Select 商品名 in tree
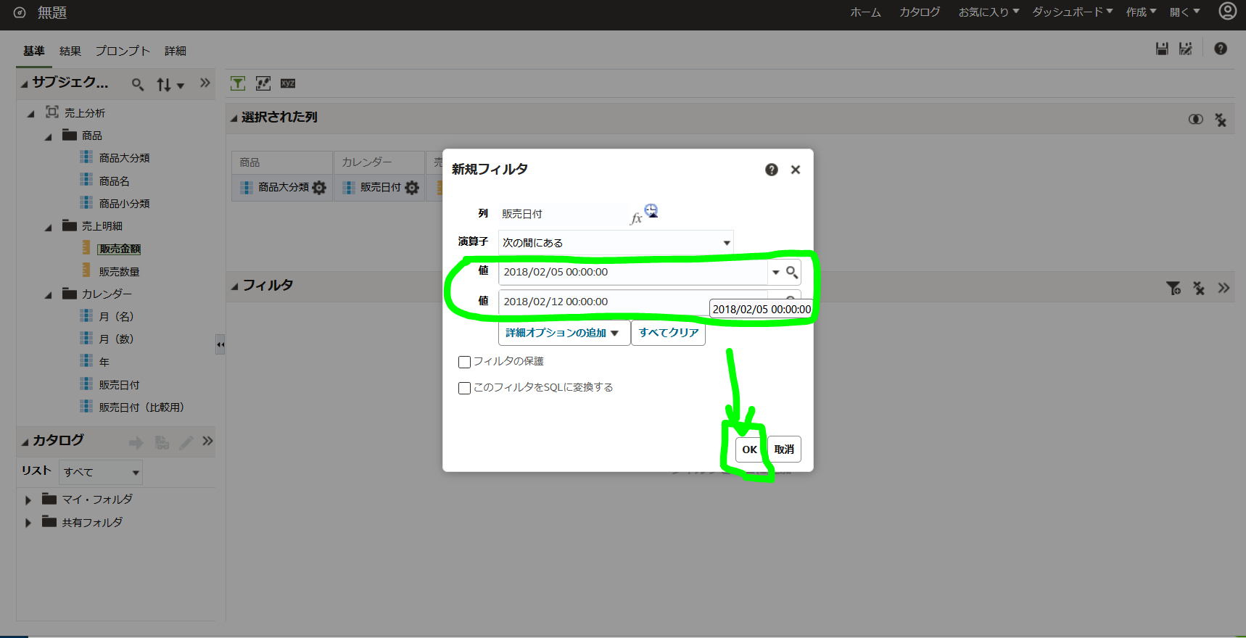This screenshot has height=638, width=1246. (x=114, y=181)
